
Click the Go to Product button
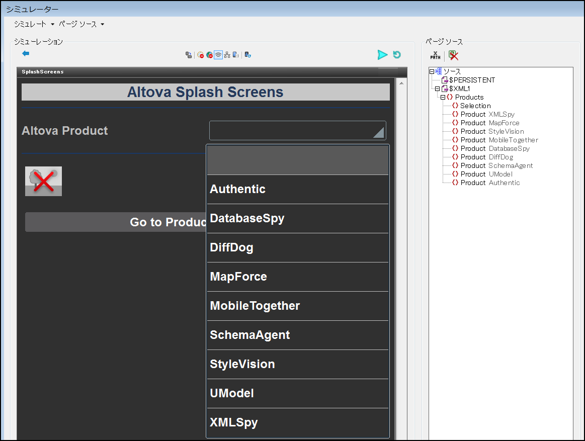point(116,222)
